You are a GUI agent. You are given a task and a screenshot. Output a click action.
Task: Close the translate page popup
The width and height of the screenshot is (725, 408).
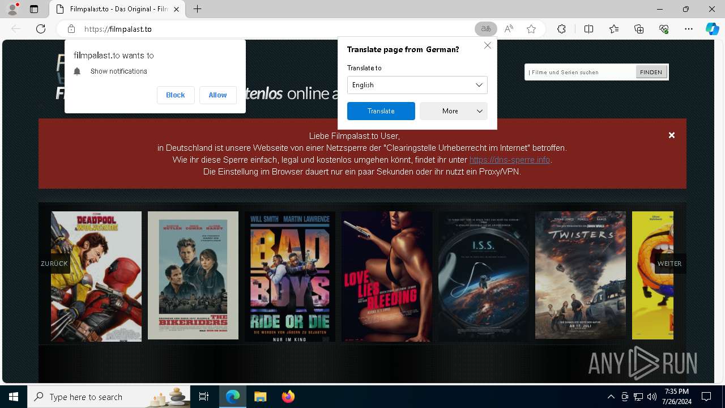(x=487, y=45)
